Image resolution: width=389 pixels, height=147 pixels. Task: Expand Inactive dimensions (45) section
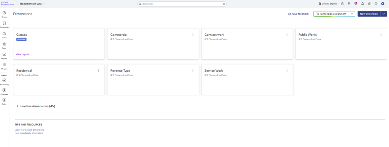36,106
